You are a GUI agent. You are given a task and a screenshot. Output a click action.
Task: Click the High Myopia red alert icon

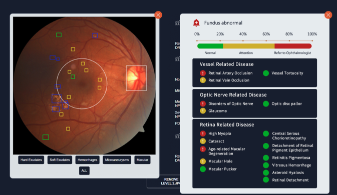(x=203, y=133)
